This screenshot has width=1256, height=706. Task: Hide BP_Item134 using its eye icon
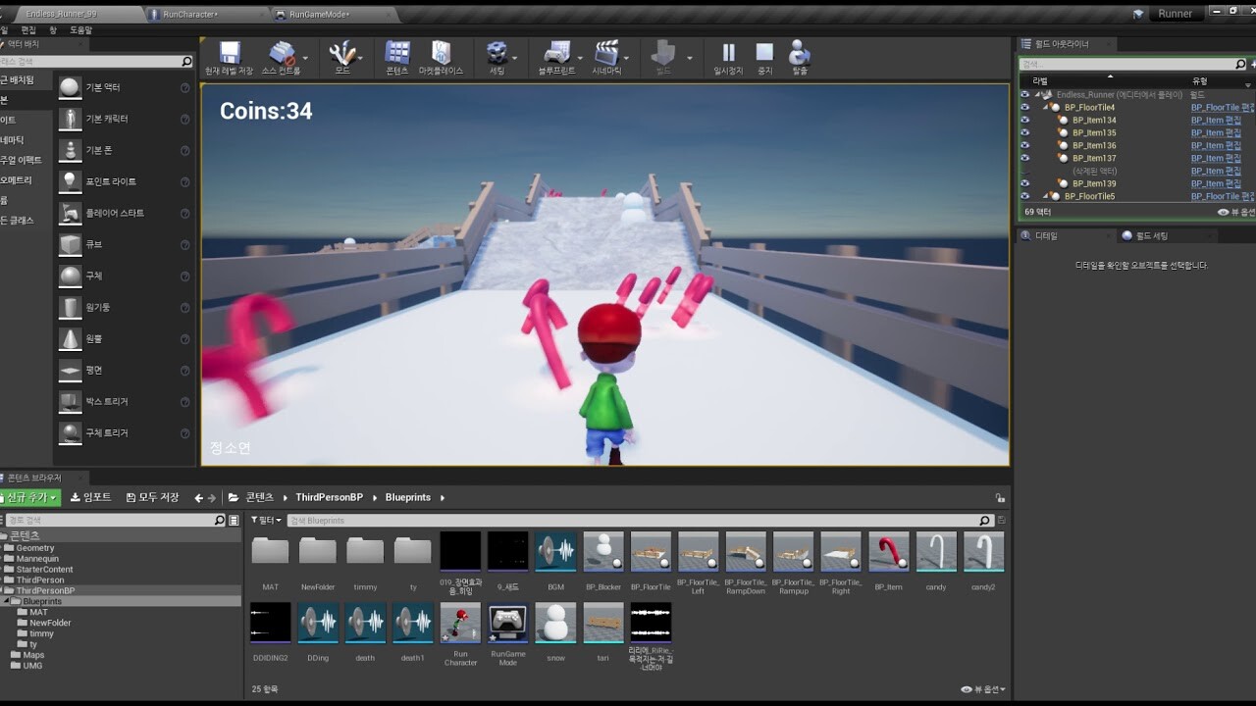1024,121
